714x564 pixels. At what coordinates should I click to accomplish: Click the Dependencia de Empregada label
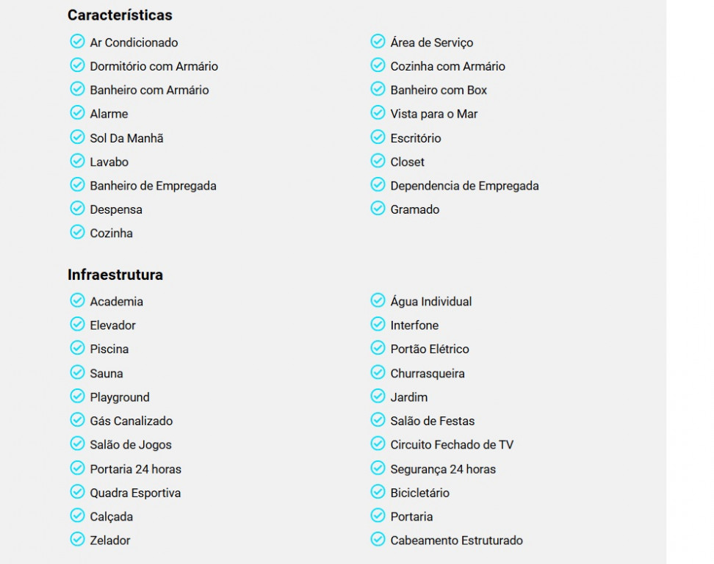click(464, 187)
